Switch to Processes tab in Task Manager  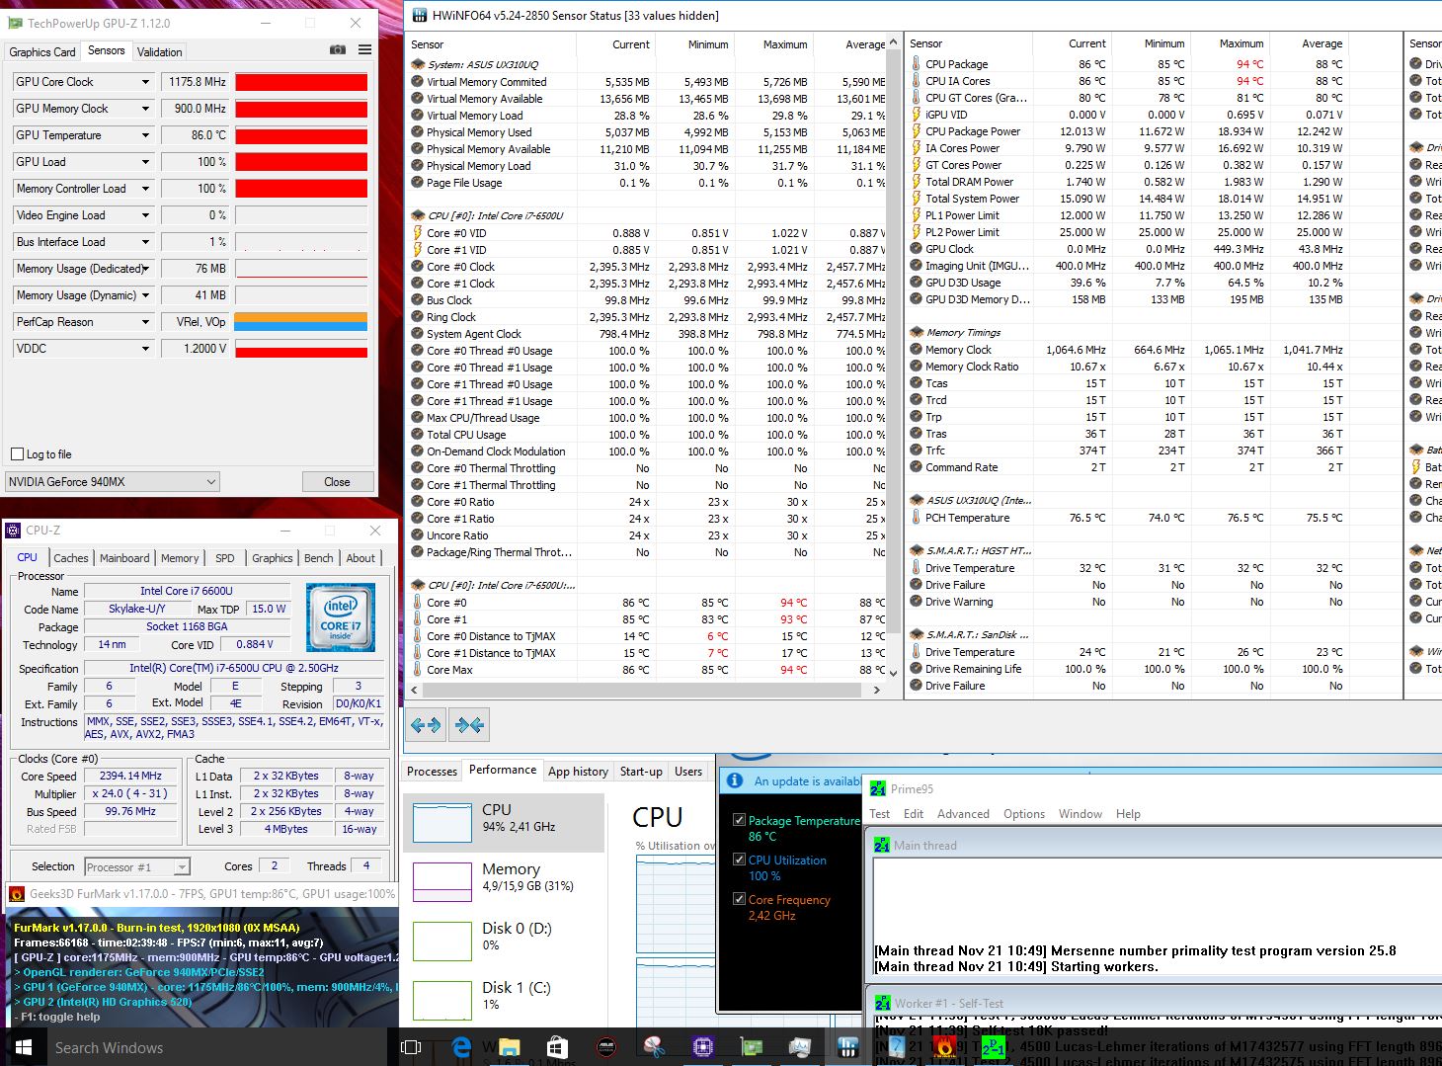[432, 772]
